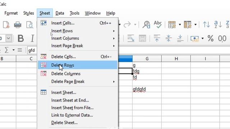Choose Insert Cells... menu entry

78,23
